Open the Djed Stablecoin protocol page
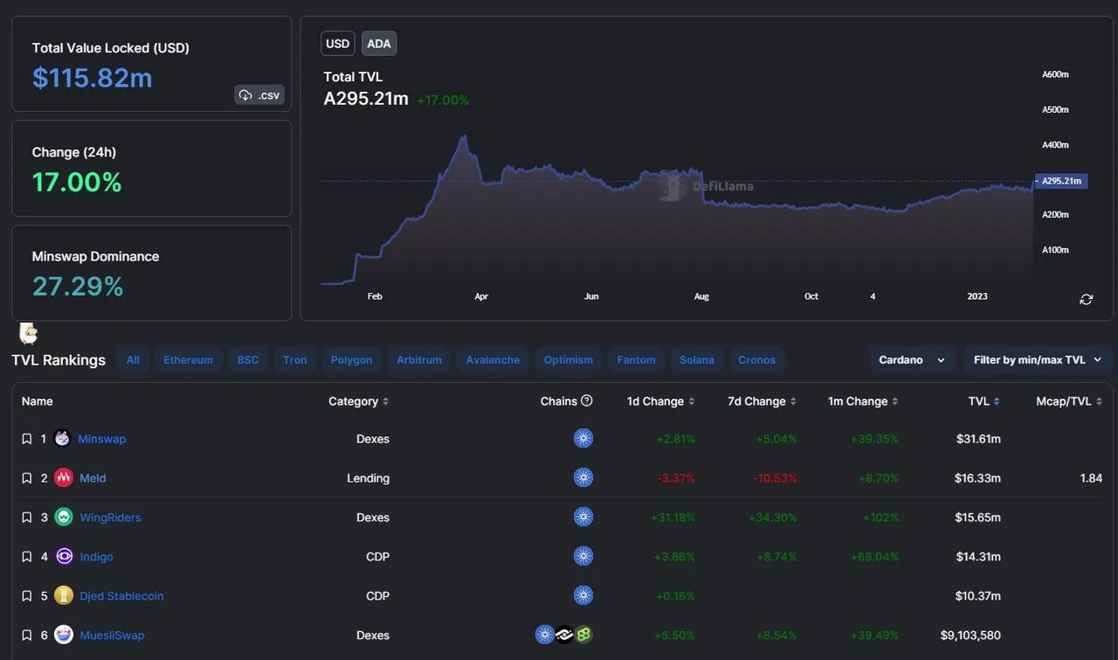The height and width of the screenshot is (660, 1118). (x=121, y=596)
